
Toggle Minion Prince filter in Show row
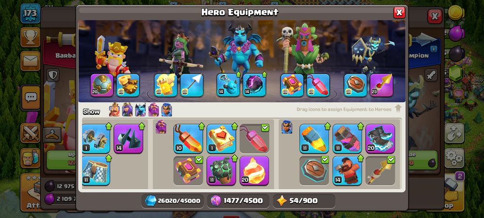tap(140, 110)
